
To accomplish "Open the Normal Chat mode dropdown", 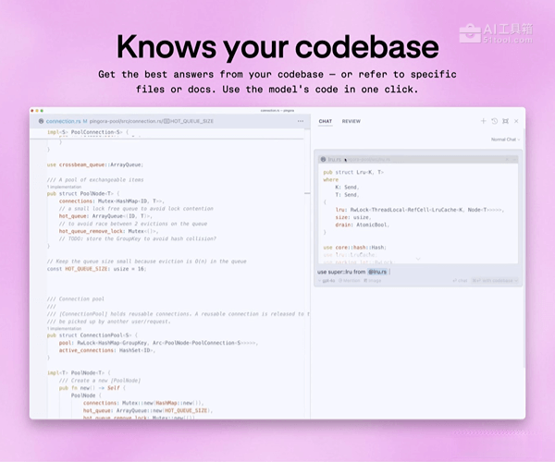I will tap(504, 140).
